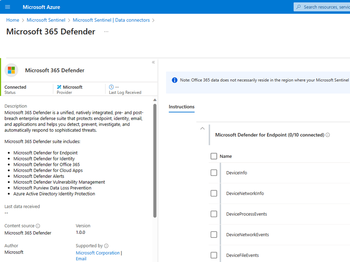This screenshot has height=262, width=350.
Task: Click the Microsoft Defender for Endpoint (0/10 connected) heading
Action: point(269,135)
